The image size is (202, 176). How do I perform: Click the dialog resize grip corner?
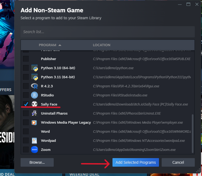[x=198, y=171]
